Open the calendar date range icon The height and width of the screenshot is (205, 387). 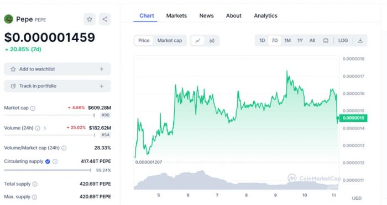point(326,41)
